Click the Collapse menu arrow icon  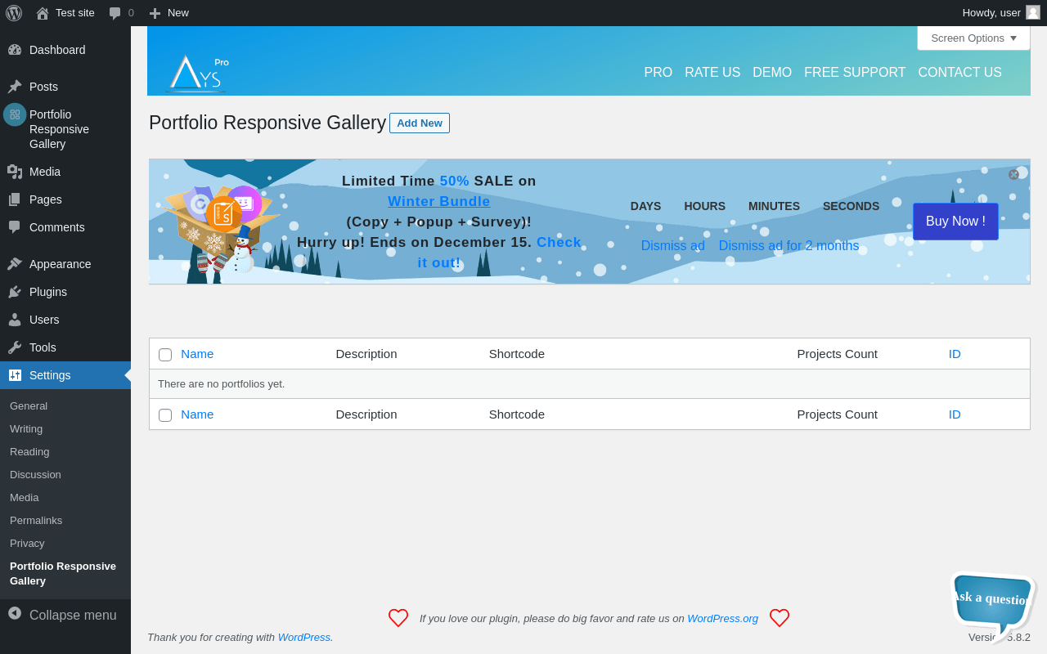tap(15, 613)
